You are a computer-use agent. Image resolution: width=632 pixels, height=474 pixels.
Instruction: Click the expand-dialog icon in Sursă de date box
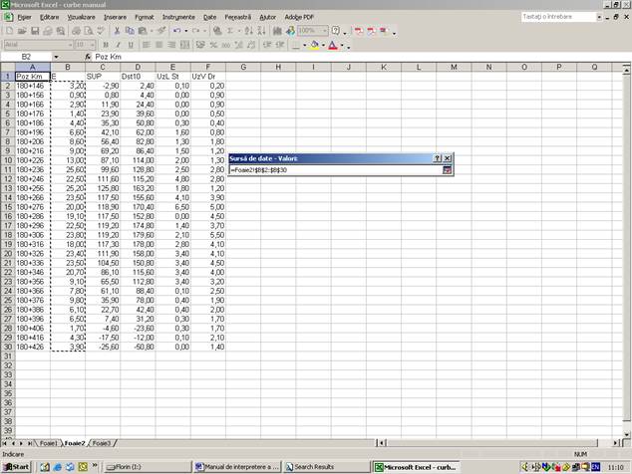[448, 170]
